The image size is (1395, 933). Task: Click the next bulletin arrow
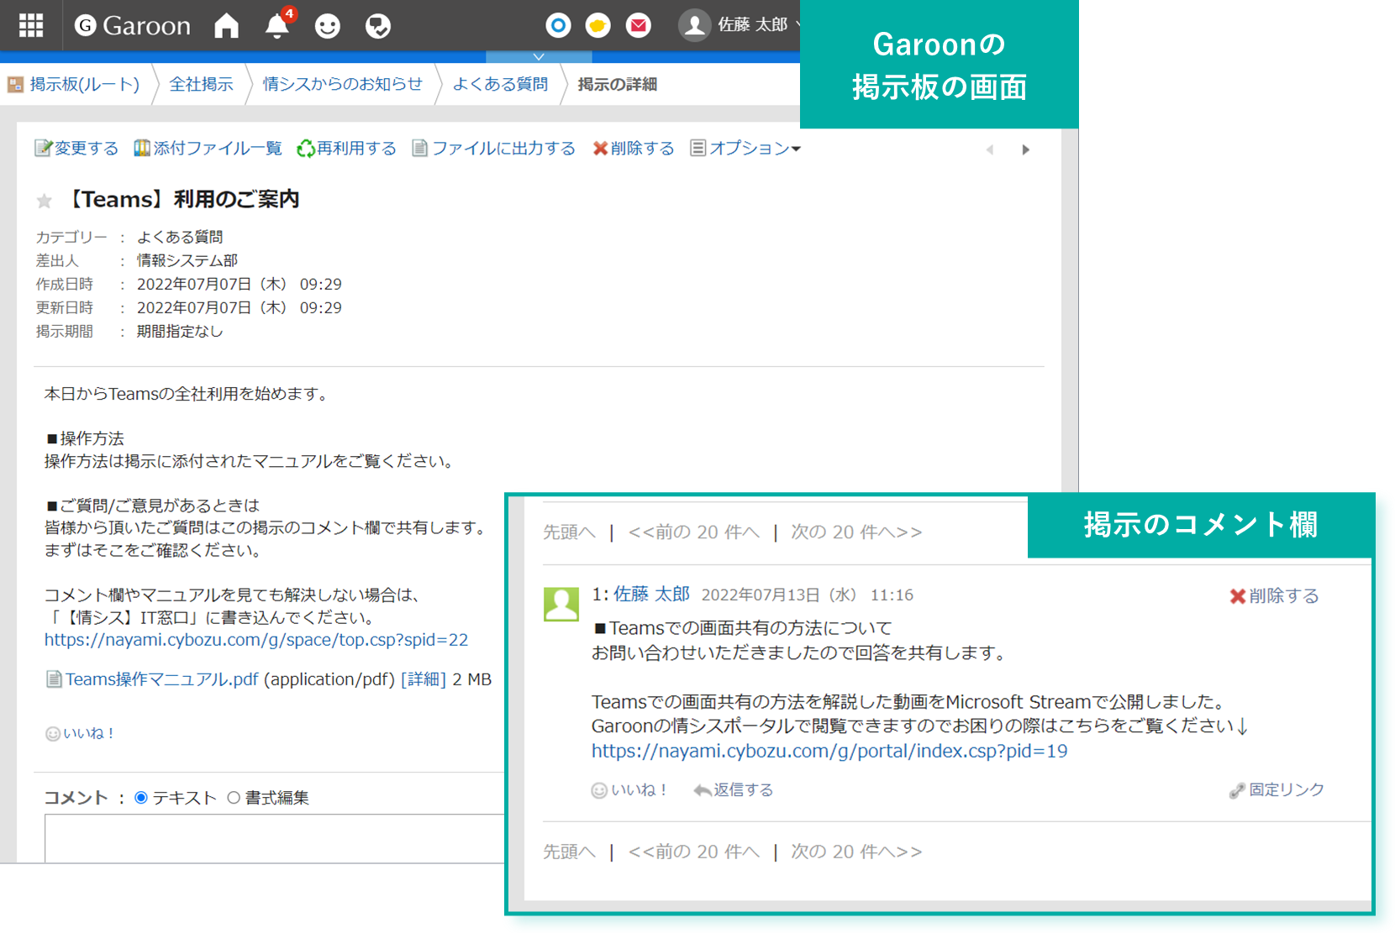point(1025,149)
